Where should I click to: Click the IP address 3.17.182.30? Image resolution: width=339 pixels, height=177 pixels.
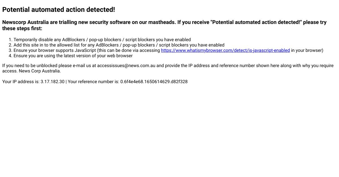click(53, 82)
